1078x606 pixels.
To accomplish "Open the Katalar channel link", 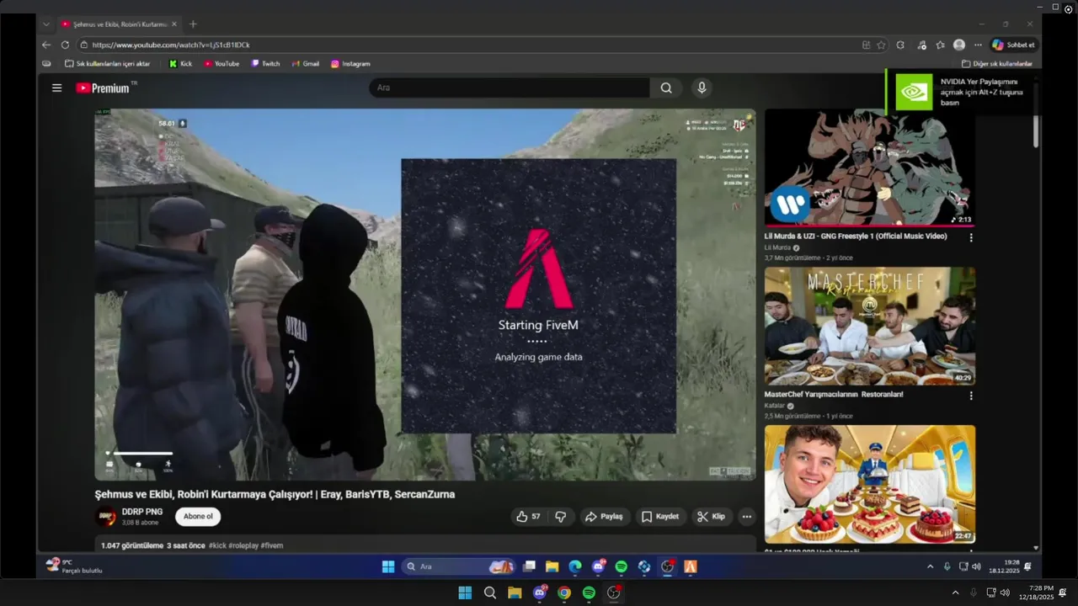I will tap(774, 406).
